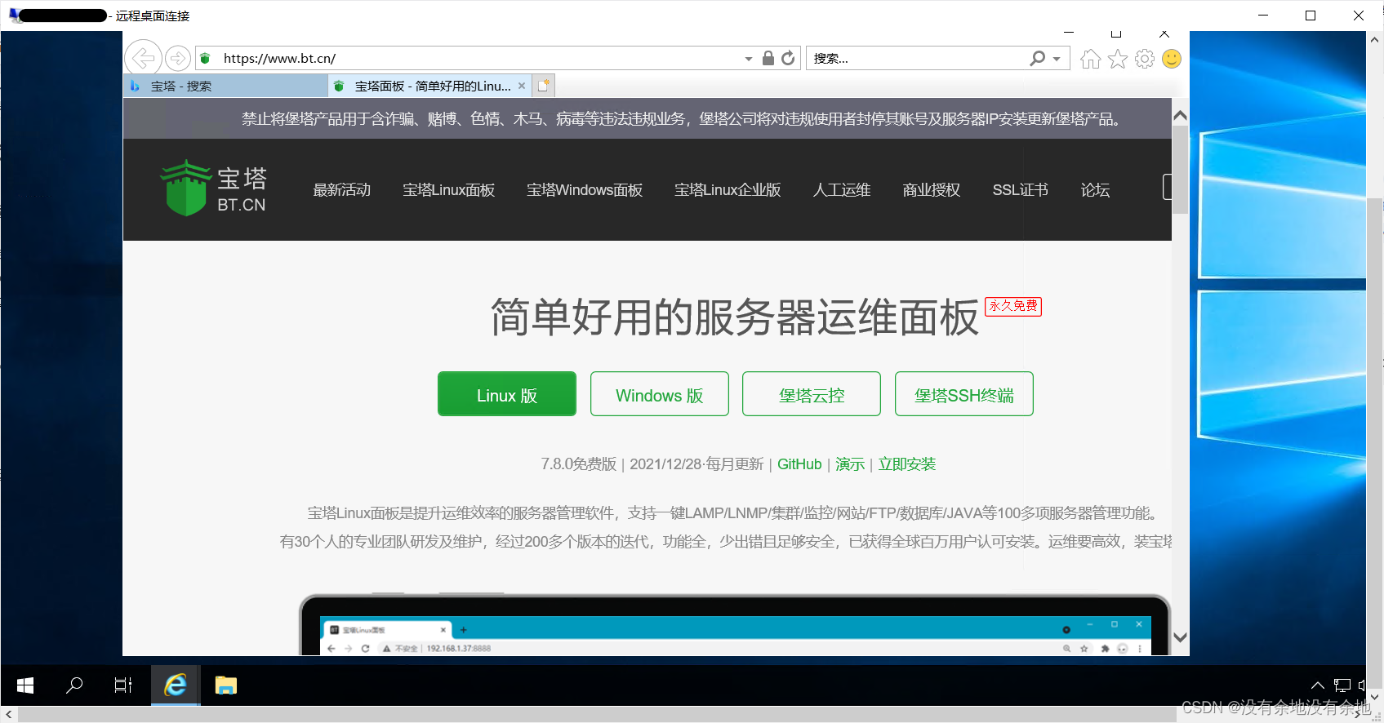Click the browser forward arrow button
1384x723 pixels.
pos(177,59)
